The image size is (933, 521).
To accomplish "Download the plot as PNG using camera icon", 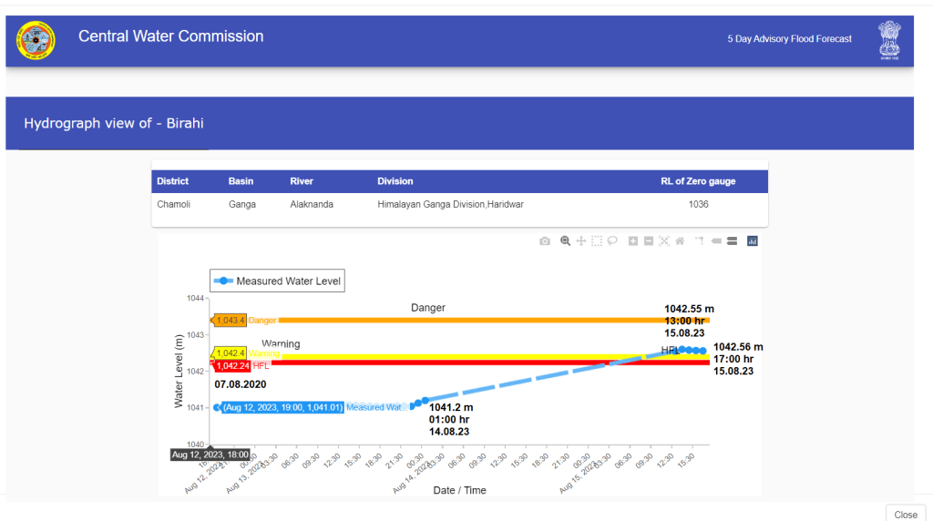I will click(545, 241).
